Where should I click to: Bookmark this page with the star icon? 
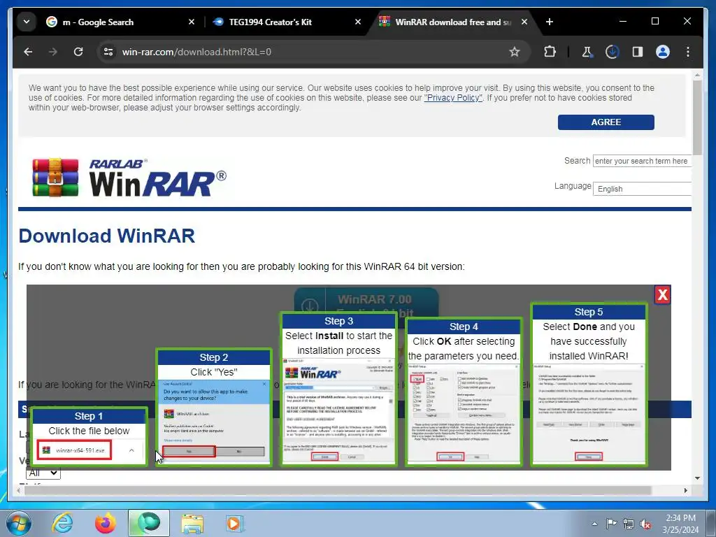point(515,52)
